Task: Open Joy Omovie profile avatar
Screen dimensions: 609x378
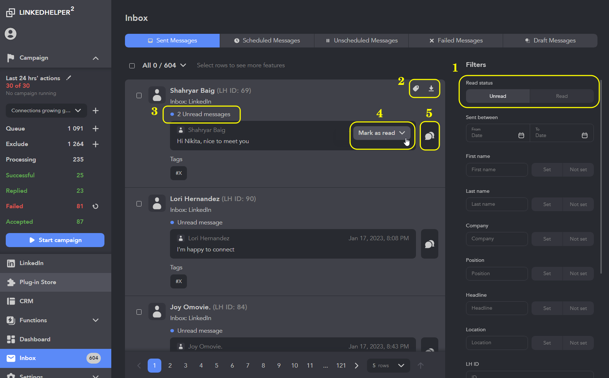Action: [x=157, y=311]
